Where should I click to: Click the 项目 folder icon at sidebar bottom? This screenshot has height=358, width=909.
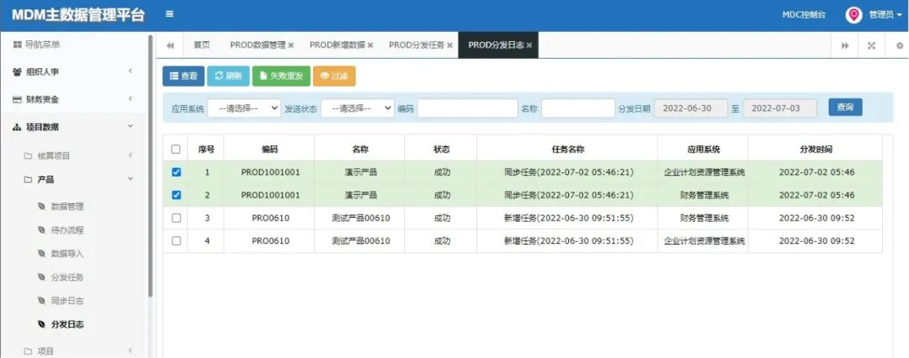click(x=28, y=351)
